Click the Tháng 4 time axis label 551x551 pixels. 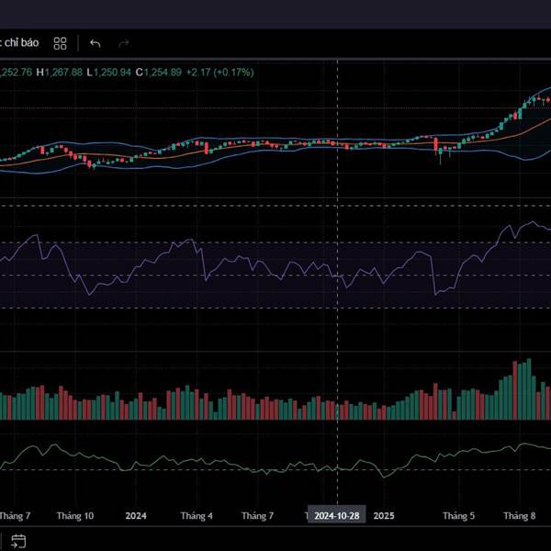pyautogui.click(x=197, y=516)
